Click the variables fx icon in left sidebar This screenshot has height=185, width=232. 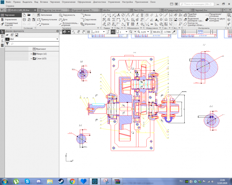(x=2, y=41)
